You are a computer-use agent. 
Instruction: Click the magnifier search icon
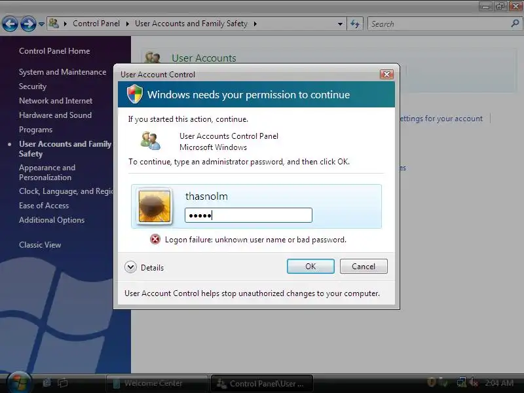click(515, 24)
